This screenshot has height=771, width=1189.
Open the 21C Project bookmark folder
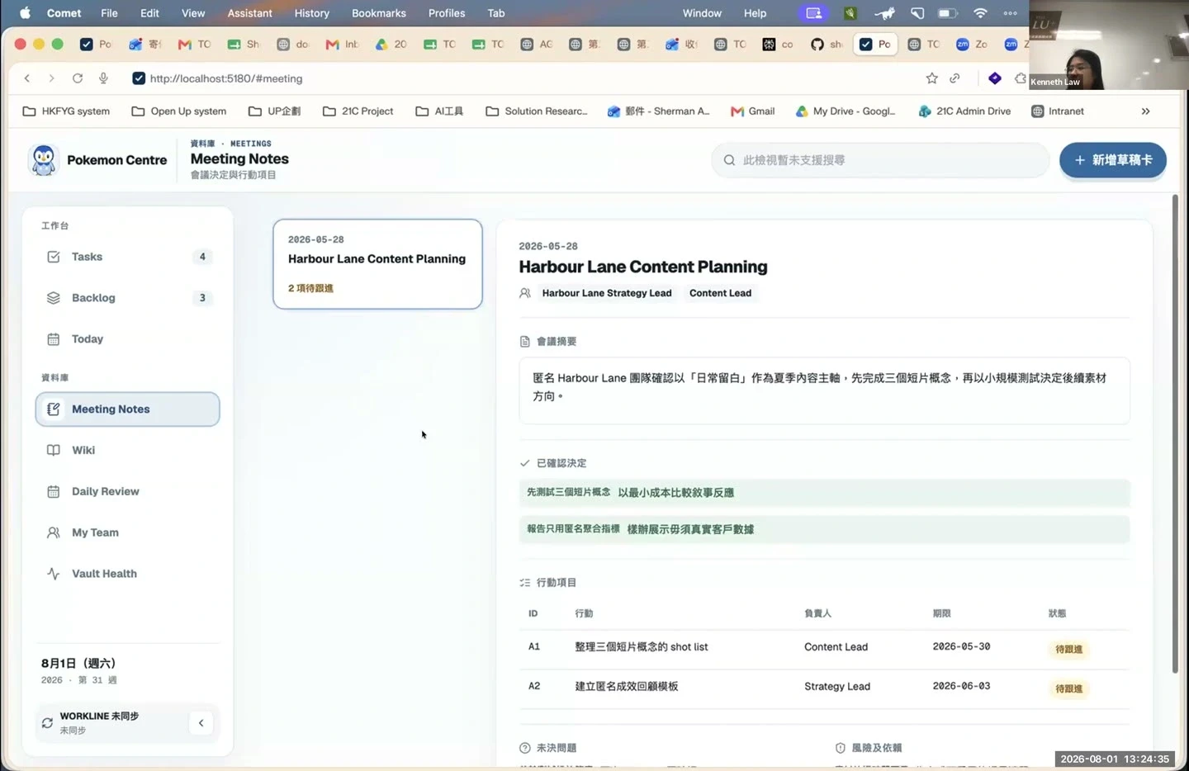[358, 111]
